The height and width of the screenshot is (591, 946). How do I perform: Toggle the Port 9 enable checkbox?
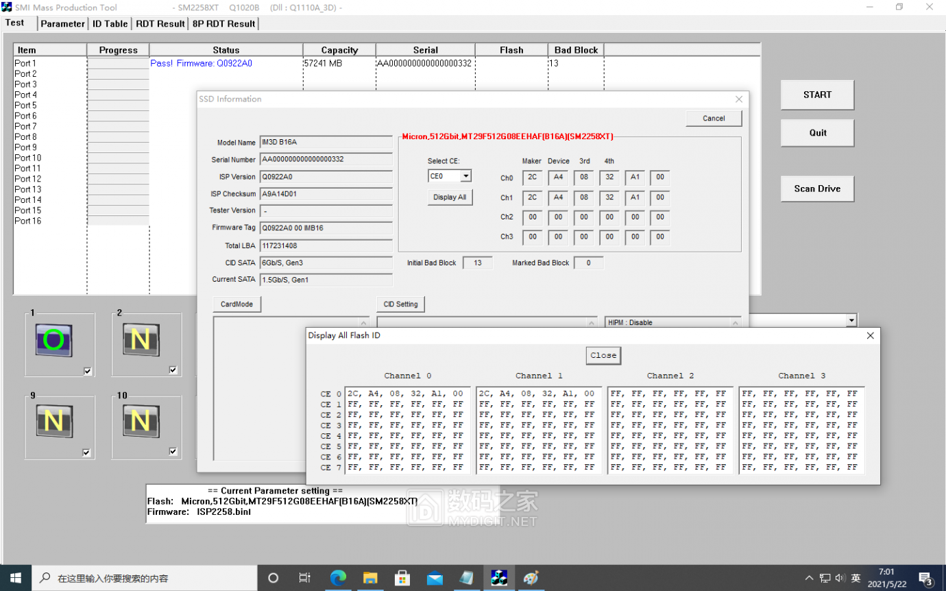point(87,453)
